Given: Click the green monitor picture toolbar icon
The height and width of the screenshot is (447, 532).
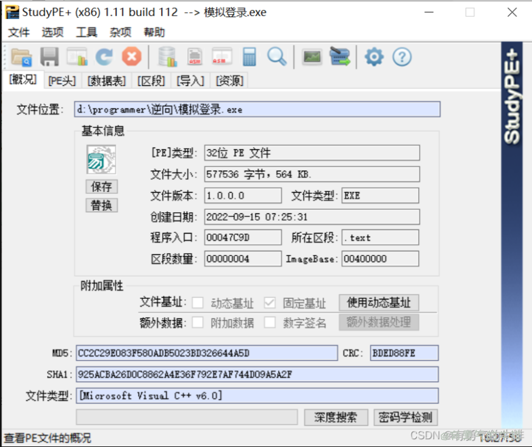Looking at the screenshot, I should click(312, 57).
